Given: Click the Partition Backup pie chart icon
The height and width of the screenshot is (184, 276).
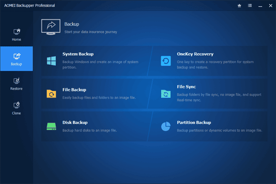Looking at the screenshot, I should (x=166, y=126).
